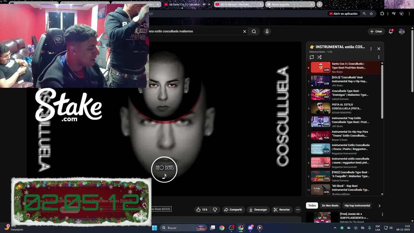Select the Hip hop instrumental chip
Image resolution: width=414 pixels, height=233 pixels.
(357, 205)
